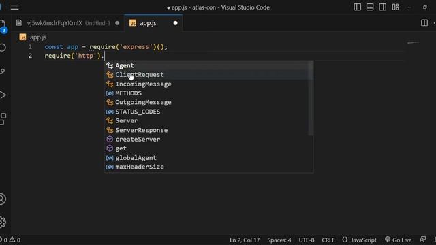Viewport: 436px width, 245px height.
Task: Select maxHeaderSize suggestion
Action: [x=208, y=167]
